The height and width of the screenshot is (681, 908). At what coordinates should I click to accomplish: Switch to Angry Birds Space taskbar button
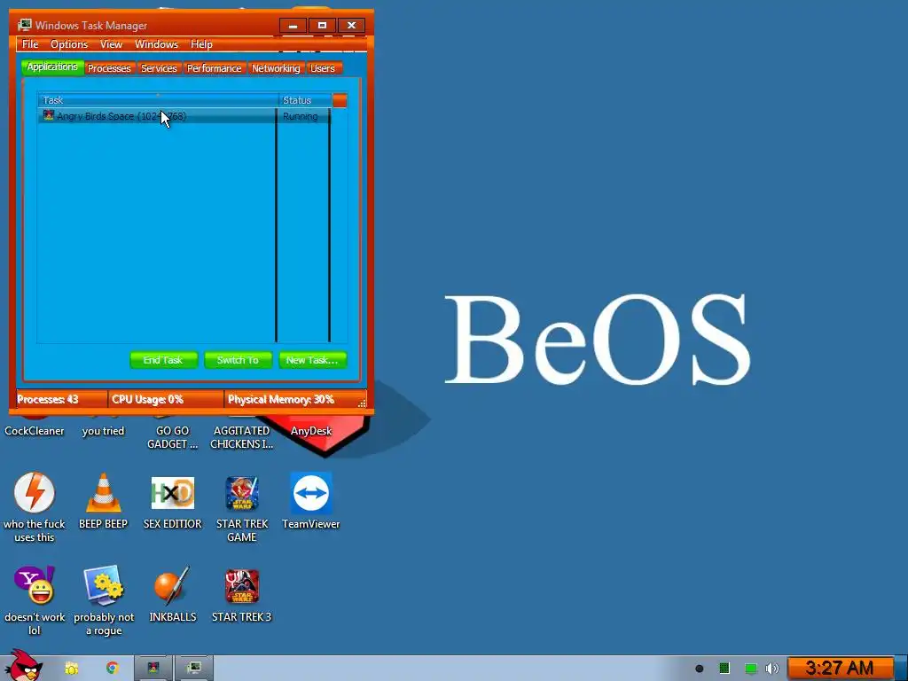[153, 668]
